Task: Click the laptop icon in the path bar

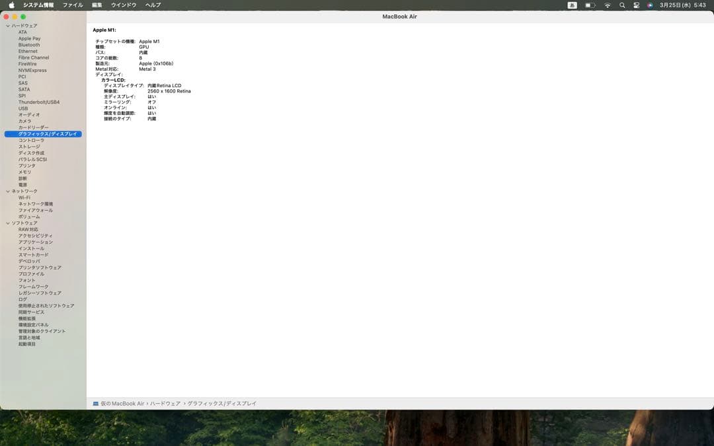Action: (x=96, y=403)
